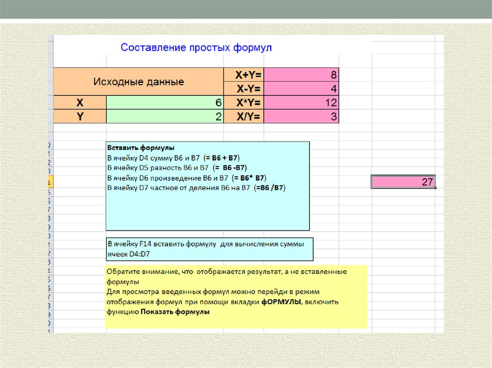Click the title 'Составление простых формул'
The image size is (492, 368).
click(x=196, y=48)
